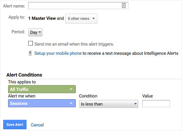This screenshot has height=131, width=182.
Task: Click the Save Alert button
Action: point(15,125)
